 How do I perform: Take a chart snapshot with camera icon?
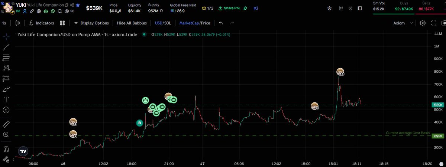tap(443, 23)
